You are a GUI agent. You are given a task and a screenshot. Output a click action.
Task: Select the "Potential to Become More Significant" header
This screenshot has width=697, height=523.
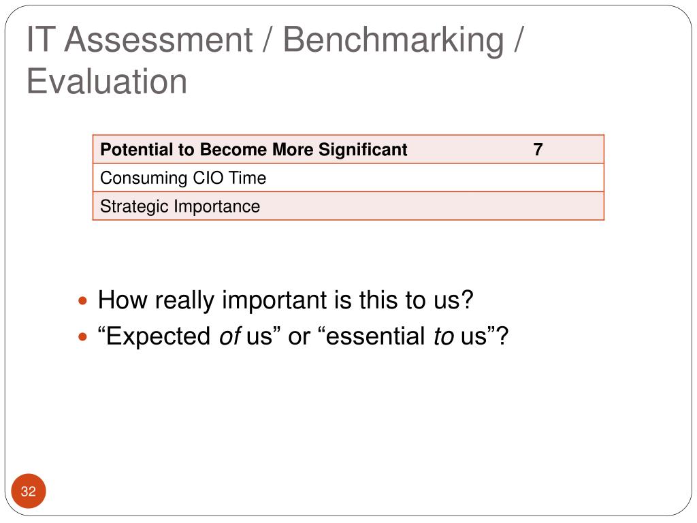(254, 150)
